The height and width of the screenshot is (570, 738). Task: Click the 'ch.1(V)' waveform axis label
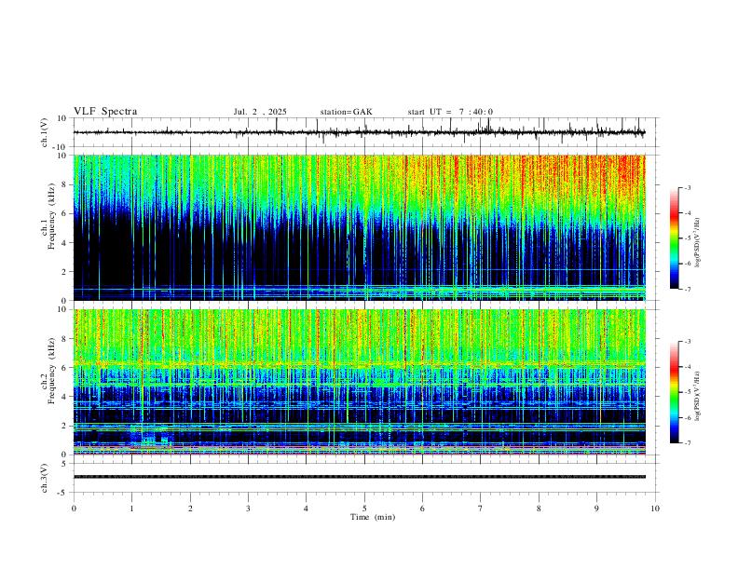[45, 132]
